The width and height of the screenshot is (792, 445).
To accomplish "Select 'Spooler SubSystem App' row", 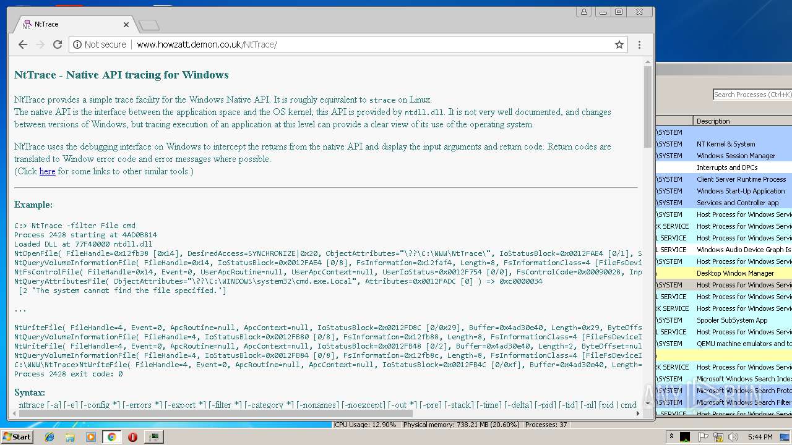I will [x=724, y=320].
